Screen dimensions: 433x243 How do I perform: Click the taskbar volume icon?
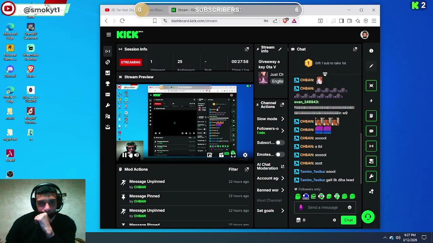tap(398, 238)
